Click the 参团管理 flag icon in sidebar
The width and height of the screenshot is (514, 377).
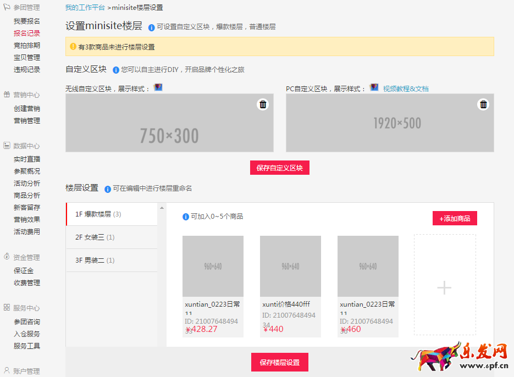tap(8, 7)
